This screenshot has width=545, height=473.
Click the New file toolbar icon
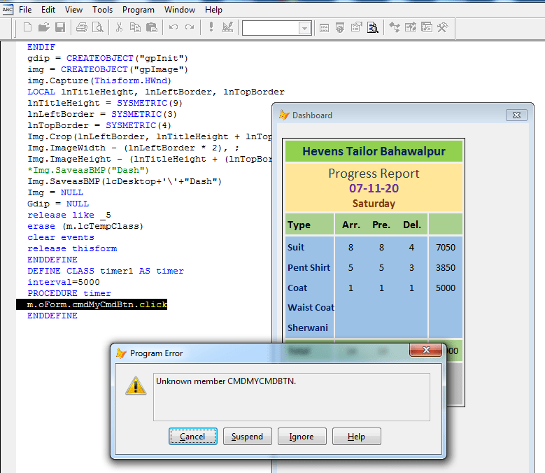[x=27, y=27]
